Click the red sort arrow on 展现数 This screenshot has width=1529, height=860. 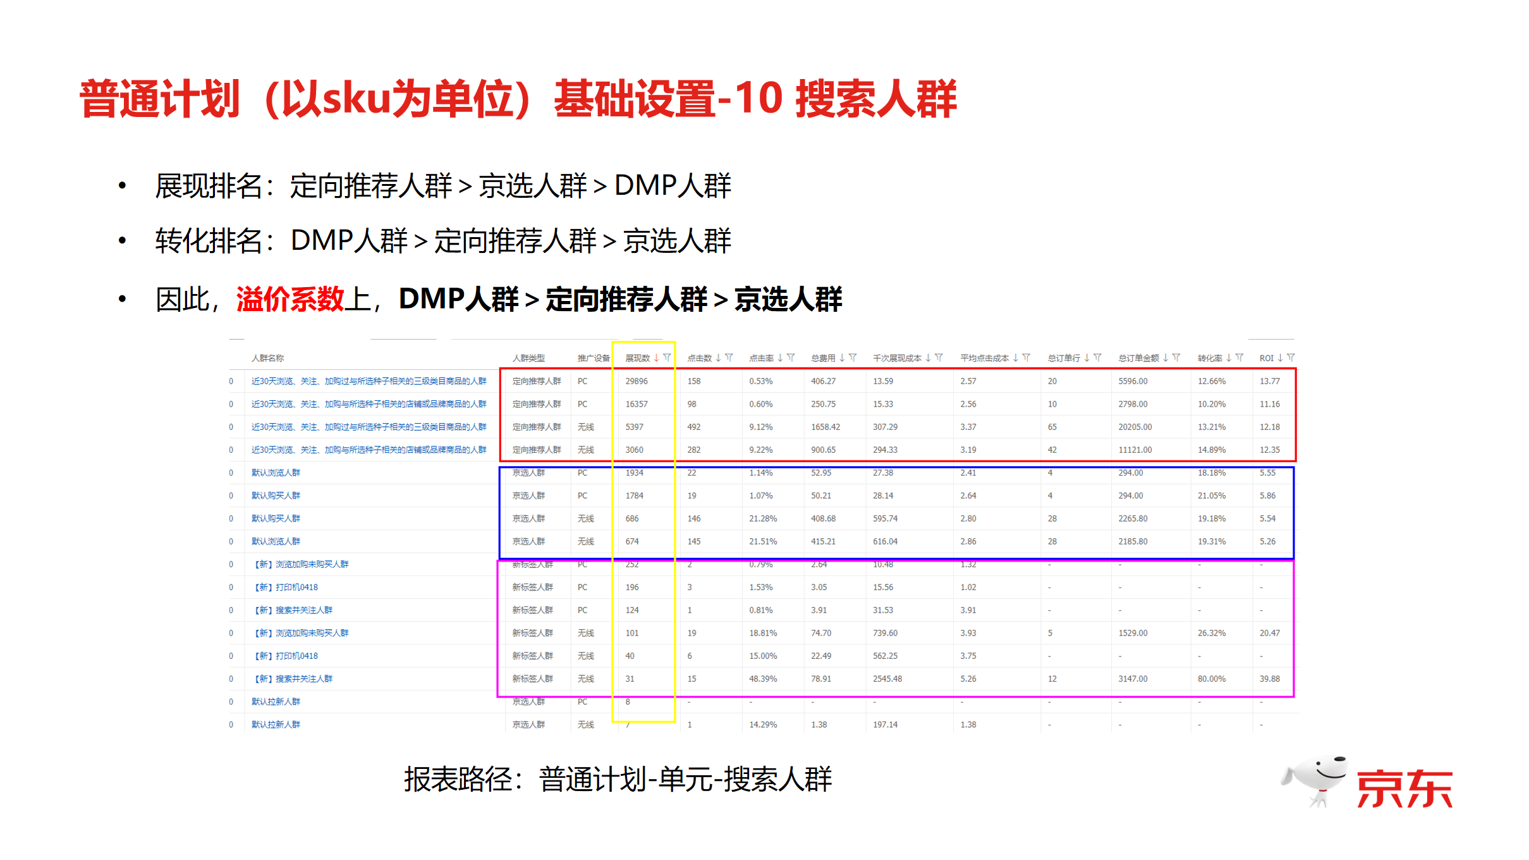(656, 358)
